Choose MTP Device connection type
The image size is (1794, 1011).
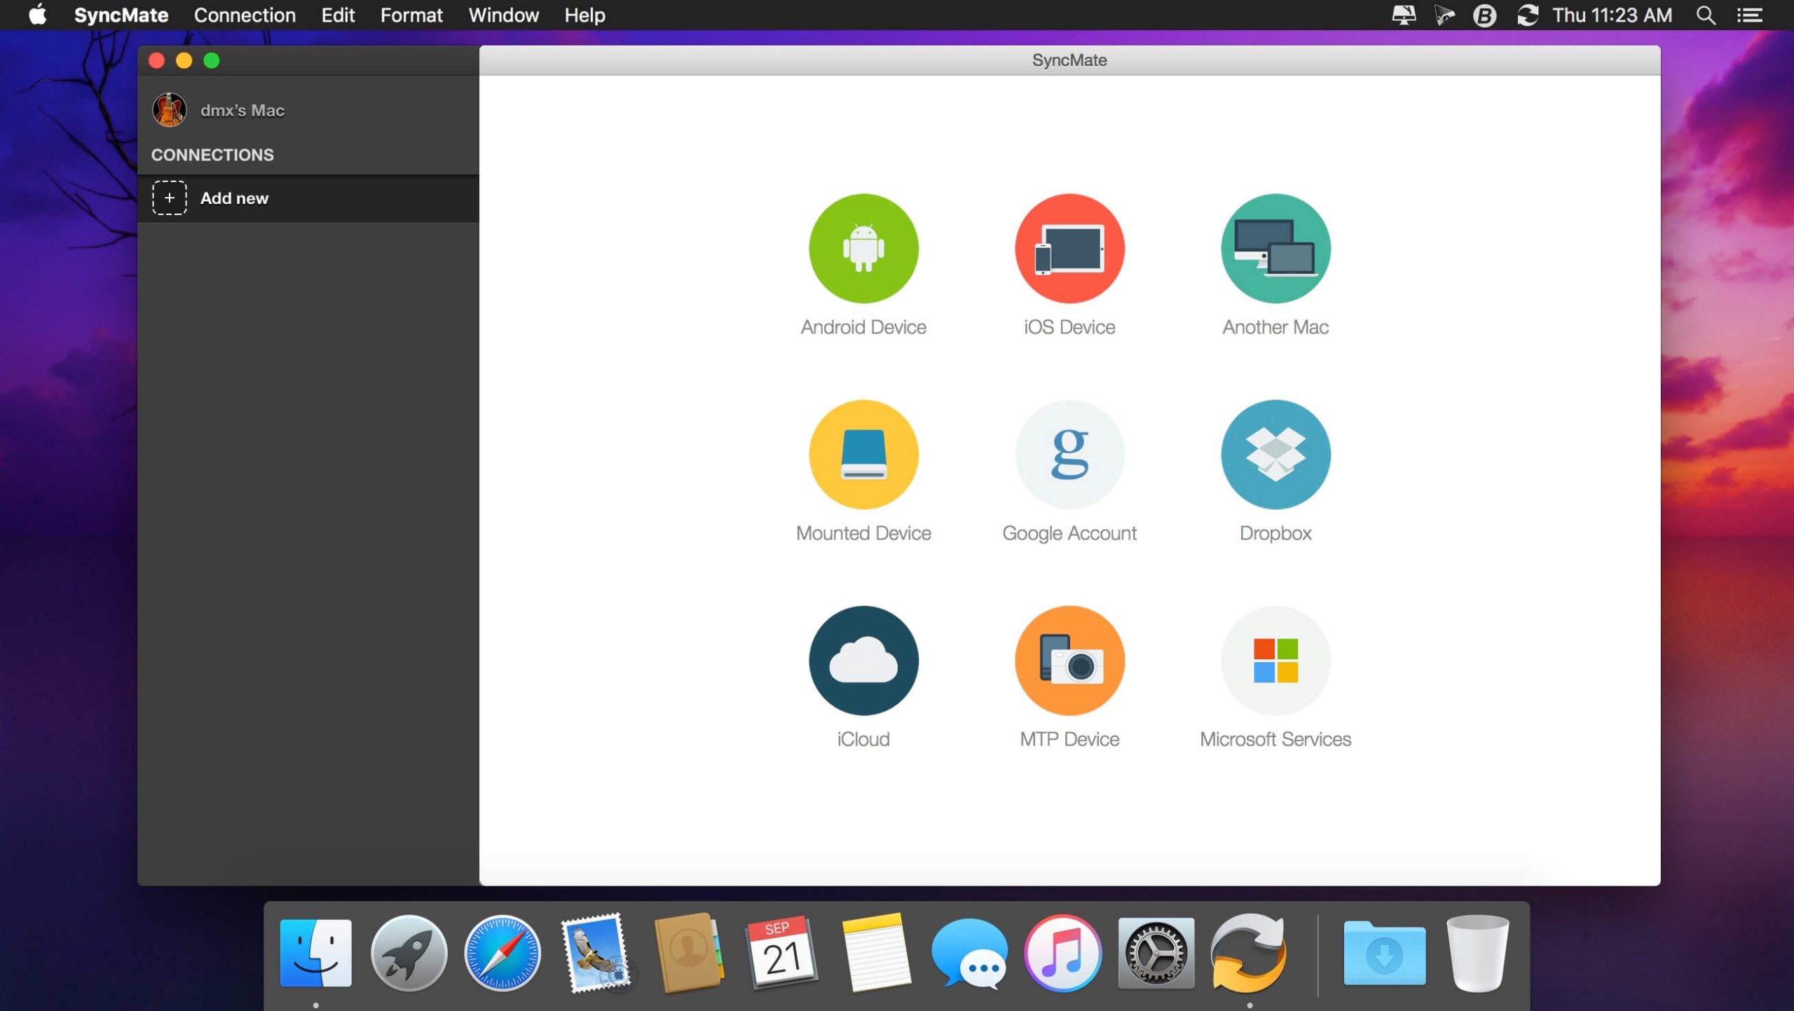1069,660
